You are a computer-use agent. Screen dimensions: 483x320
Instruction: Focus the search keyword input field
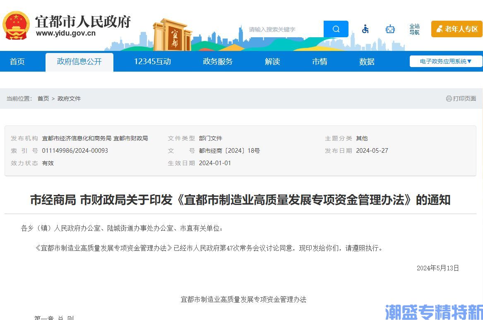[x=284, y=29]
